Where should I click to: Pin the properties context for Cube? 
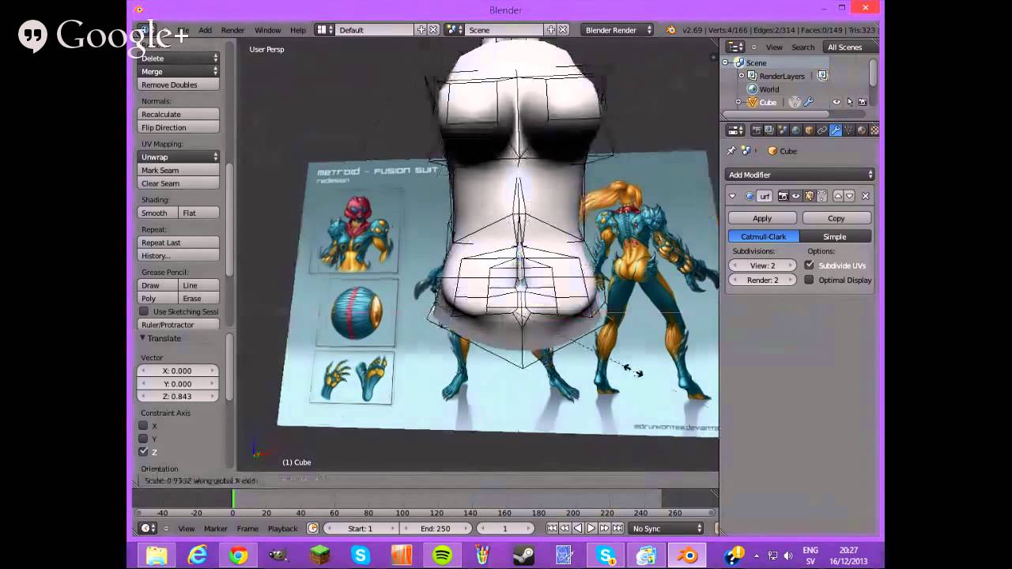(x=731, y=151)
